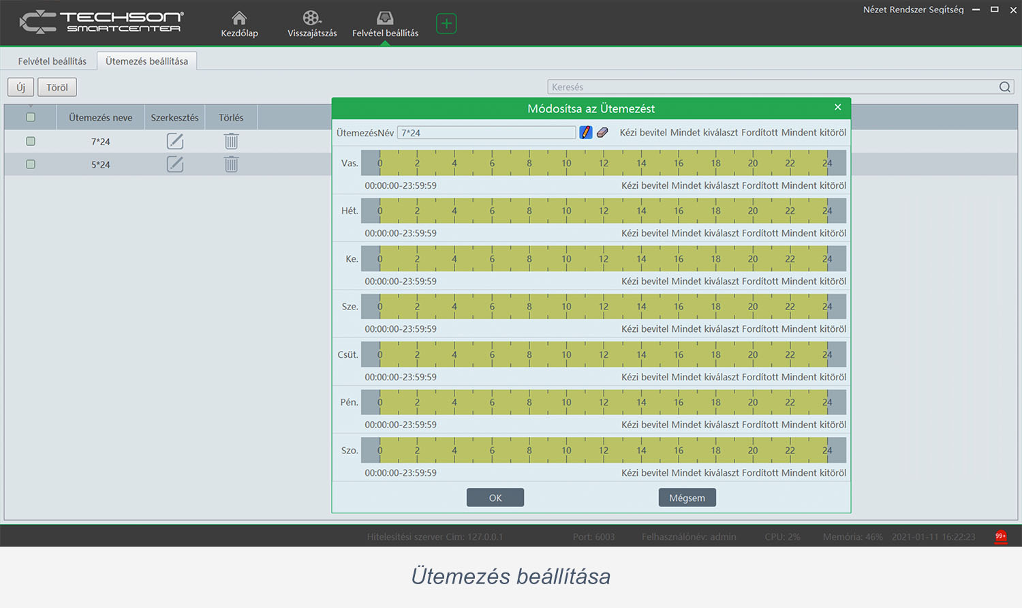Click the Mégsem cancel button
Screen dimensions: 1022x608
pos(687,498)
